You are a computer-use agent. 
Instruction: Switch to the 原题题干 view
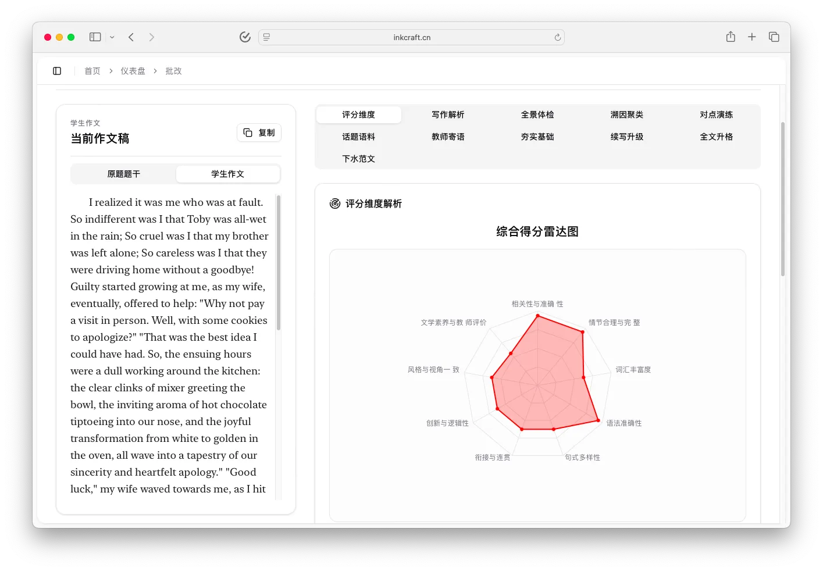pyautogui.click(x=123, y=173)
